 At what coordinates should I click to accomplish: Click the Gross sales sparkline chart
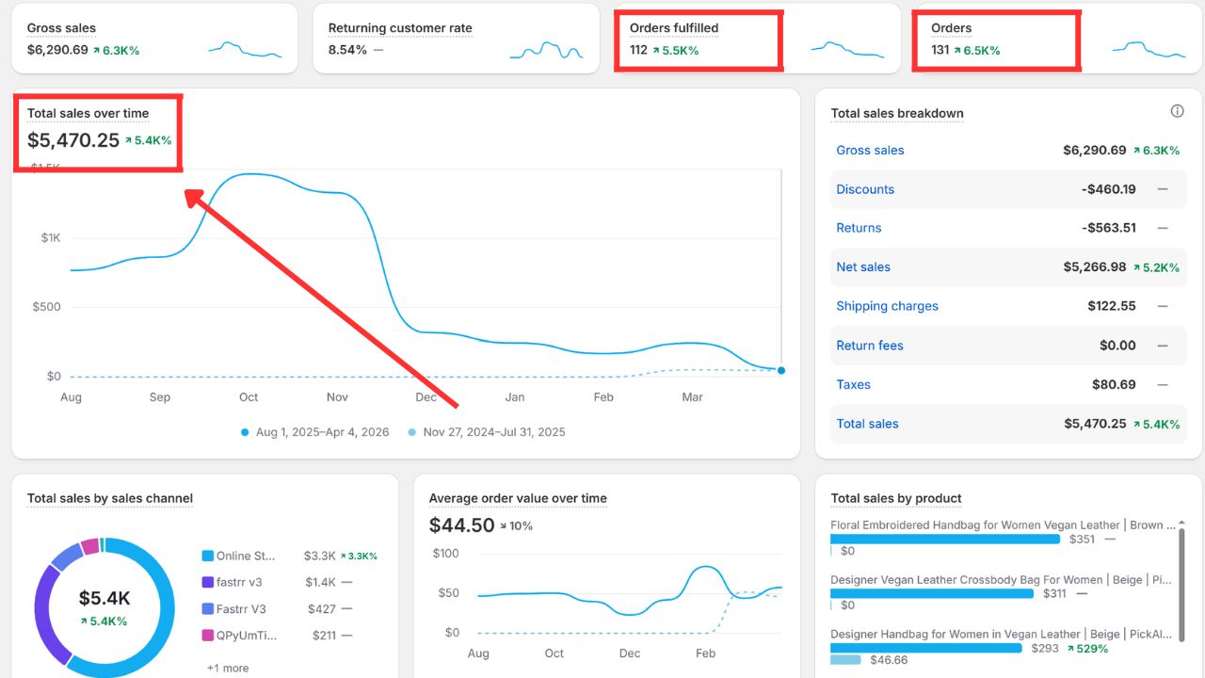(245, 49)
